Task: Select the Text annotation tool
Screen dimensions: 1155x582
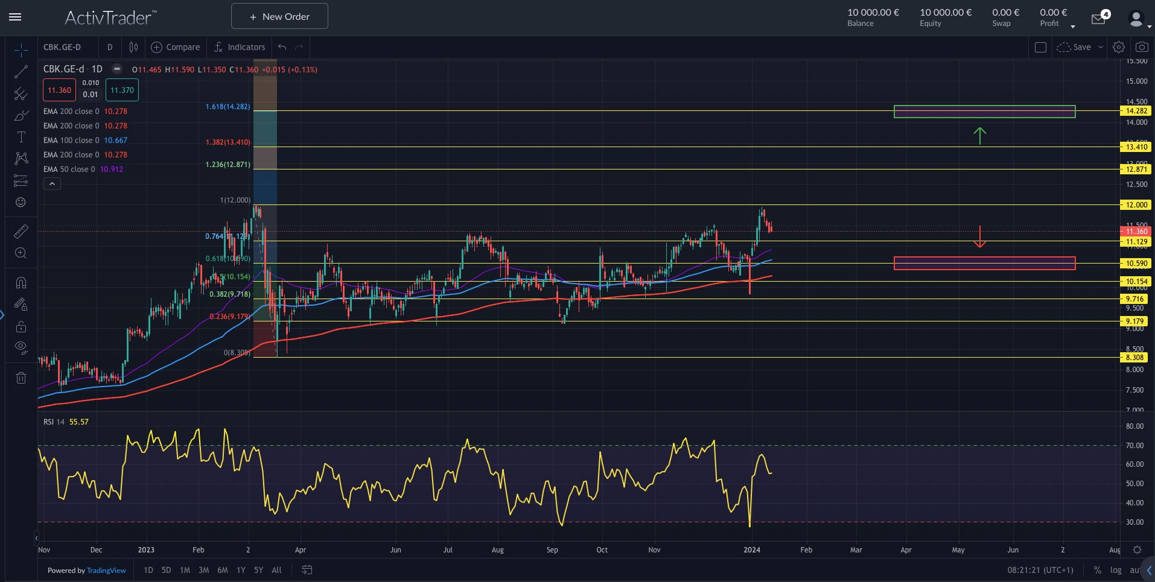Action: click(x=21, y=138)
